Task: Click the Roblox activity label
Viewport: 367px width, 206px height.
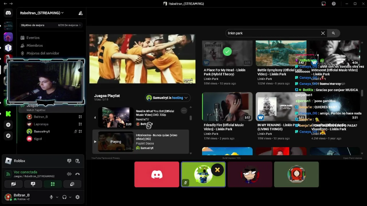Action: (19, 161)
